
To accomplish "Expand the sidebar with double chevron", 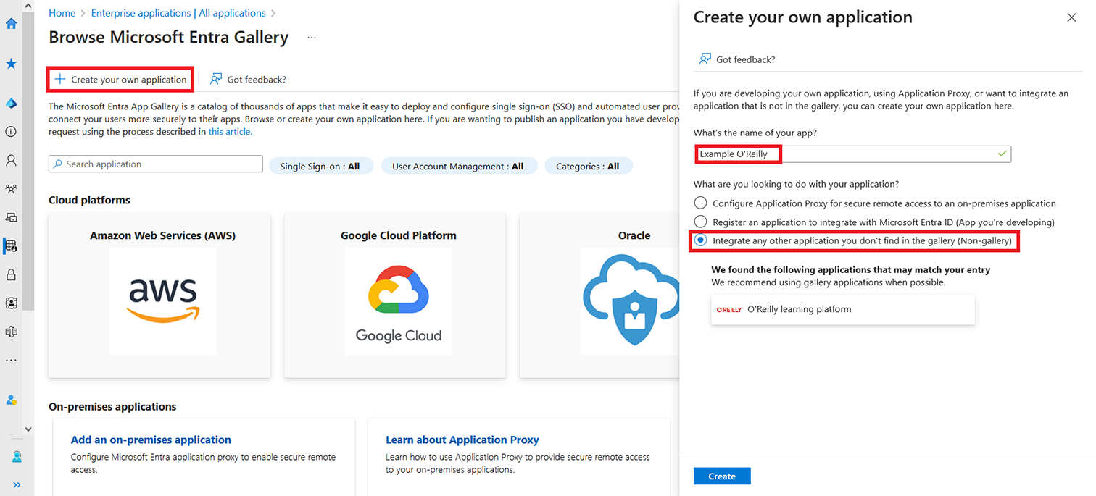I will point(17,485).
